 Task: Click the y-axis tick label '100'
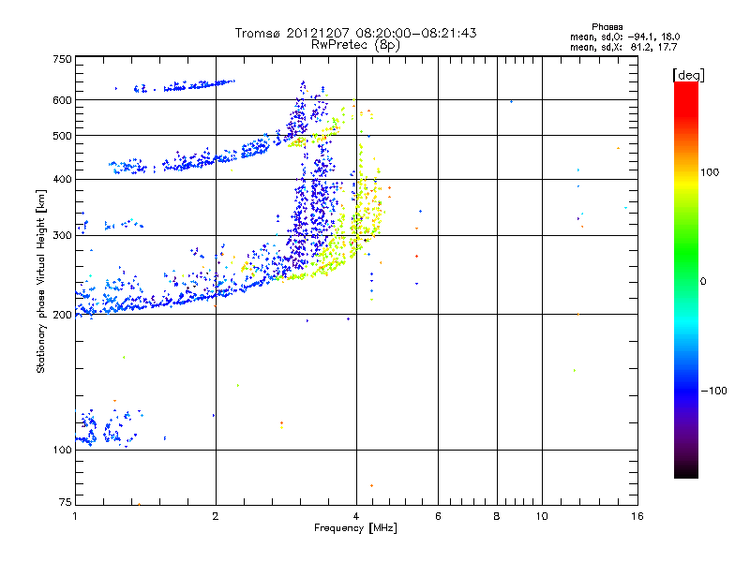(x=62, y=450)
